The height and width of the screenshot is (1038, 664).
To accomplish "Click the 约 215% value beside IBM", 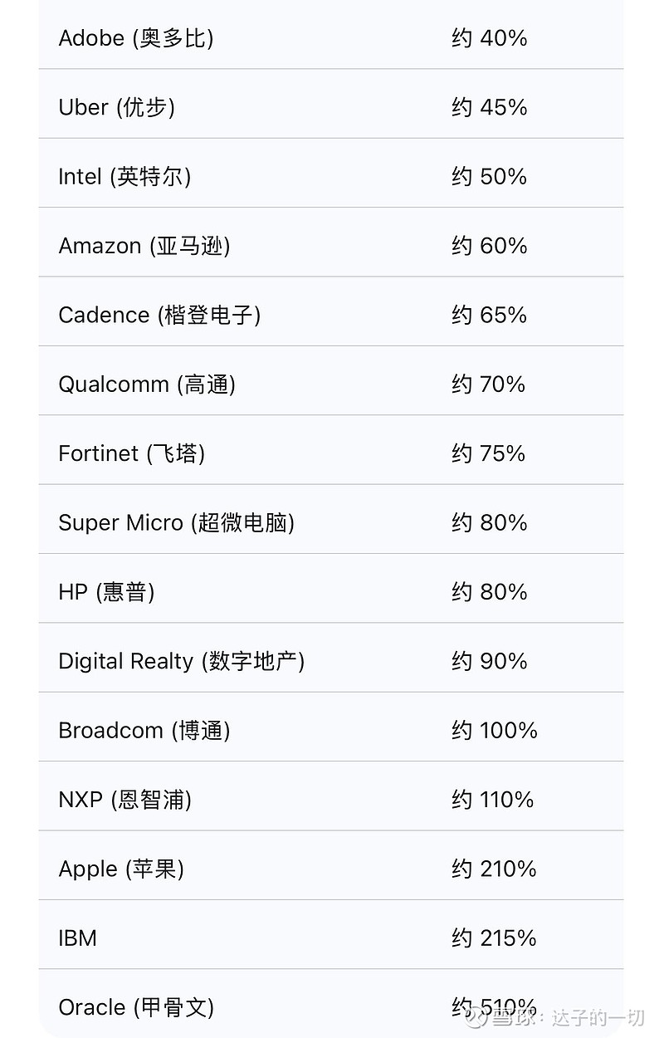I will click(494, 938).
